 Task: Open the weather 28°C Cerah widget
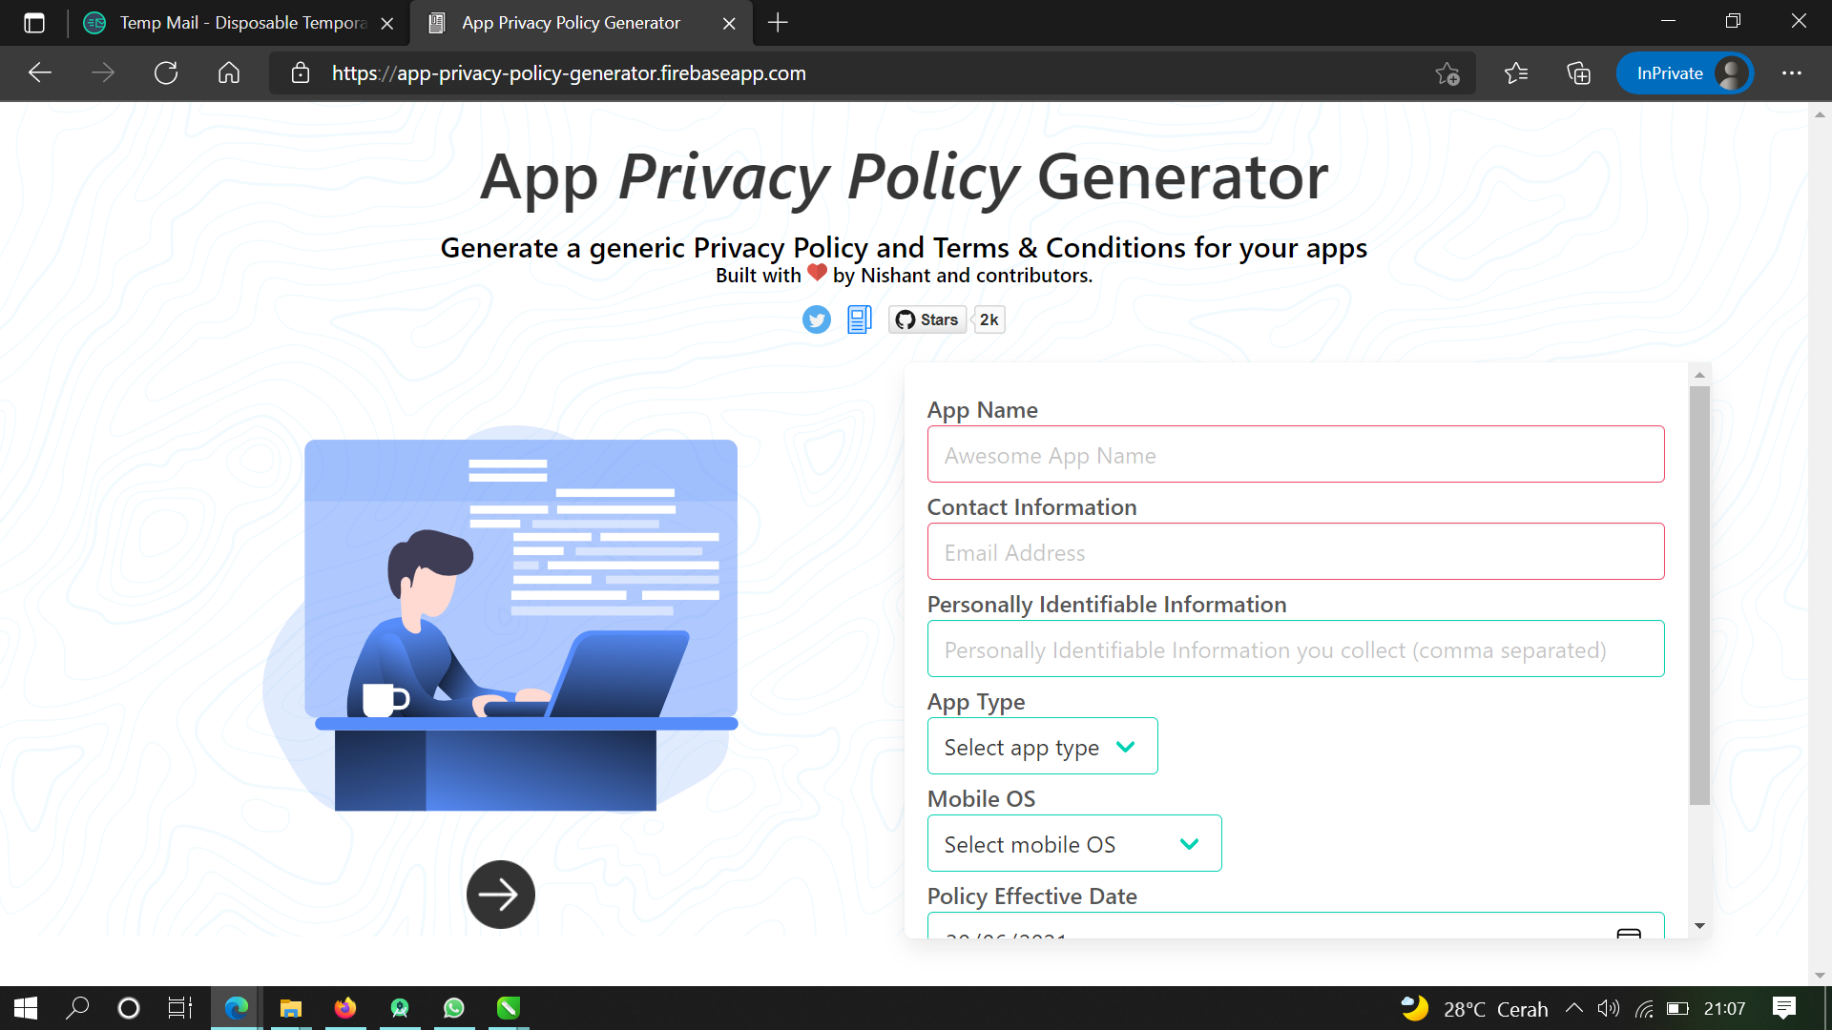1474,1008
